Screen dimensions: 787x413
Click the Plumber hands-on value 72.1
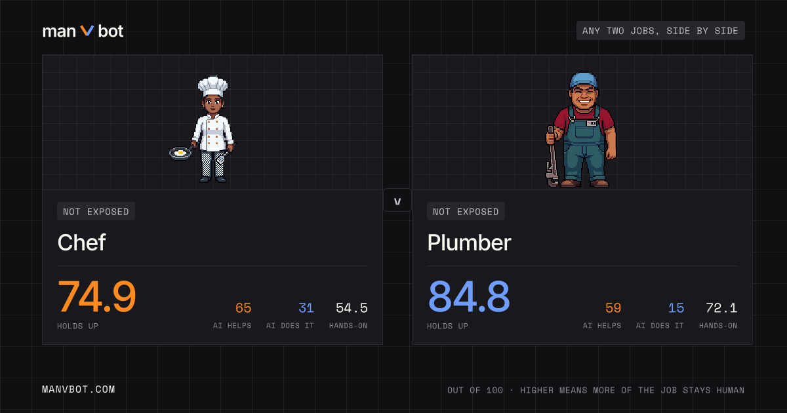pyautogui.click(x=721, y=308)
